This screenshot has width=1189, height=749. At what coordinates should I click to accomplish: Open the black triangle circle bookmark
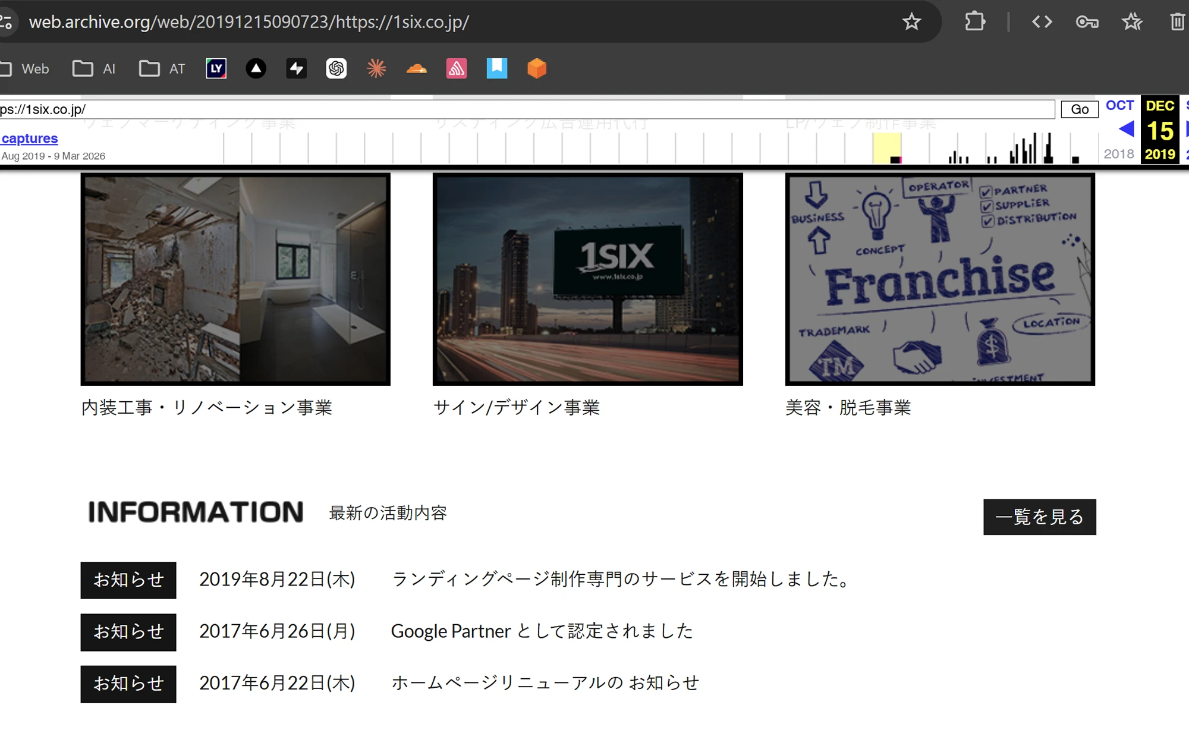(256, 68)
